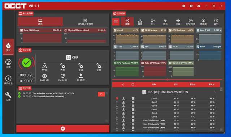Viewport: 231px width, 137px height.
Task: Select the power filter tab with plug icon
Action: coord(165,22)
